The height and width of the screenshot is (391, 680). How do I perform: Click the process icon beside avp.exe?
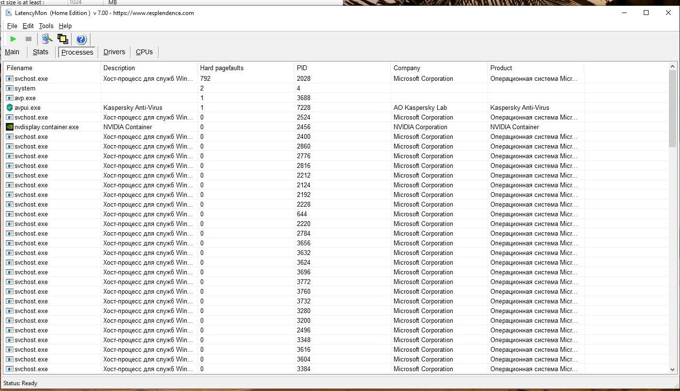(10, 98)
